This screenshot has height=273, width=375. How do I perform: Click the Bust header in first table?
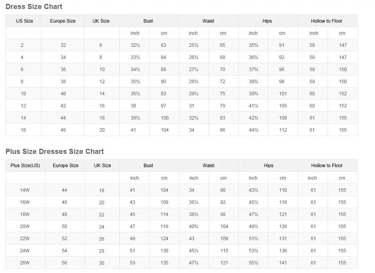[x=148, y=21]
